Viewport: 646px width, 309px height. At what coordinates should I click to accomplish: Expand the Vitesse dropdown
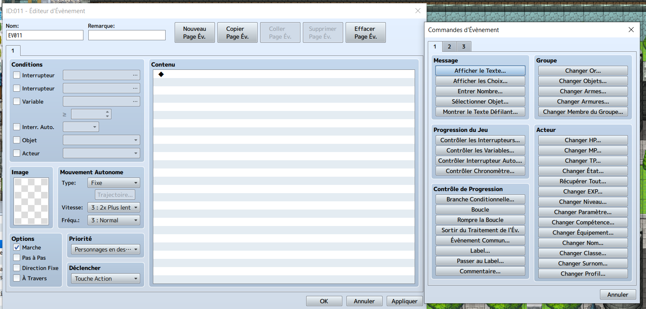pos(114,208)
